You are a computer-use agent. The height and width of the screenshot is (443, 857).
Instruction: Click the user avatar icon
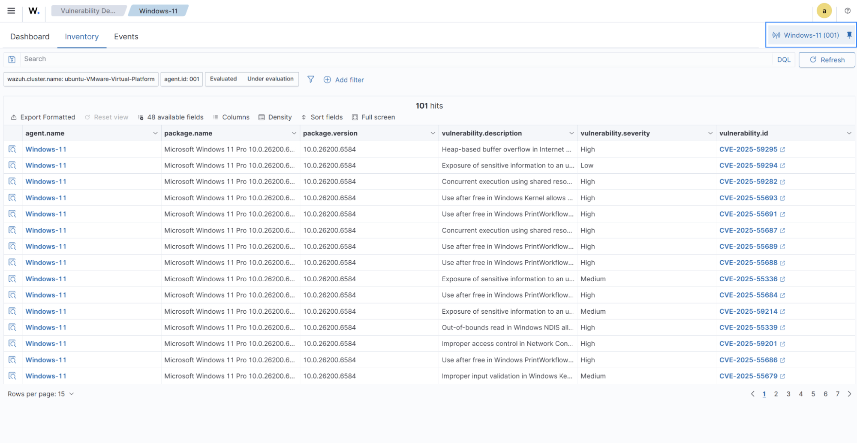click(x=824, y=11)
